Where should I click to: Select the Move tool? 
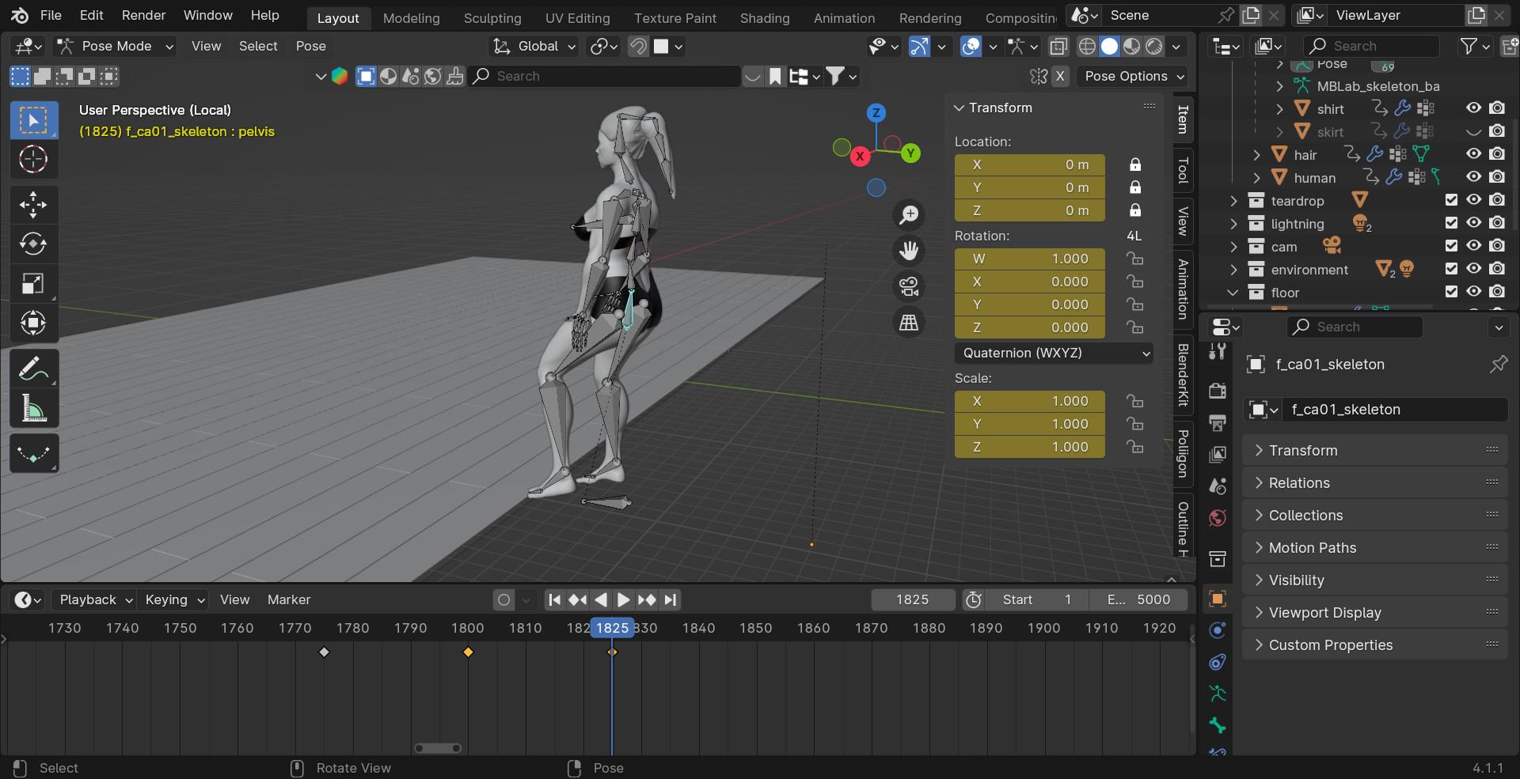coord(34,204)
